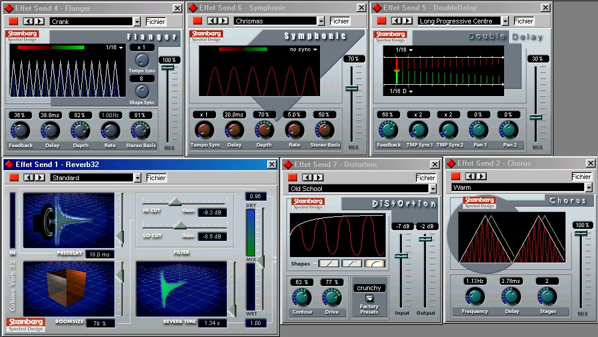Go to next preset in Flanger window

pyautogui.click(x=39, y=21)
